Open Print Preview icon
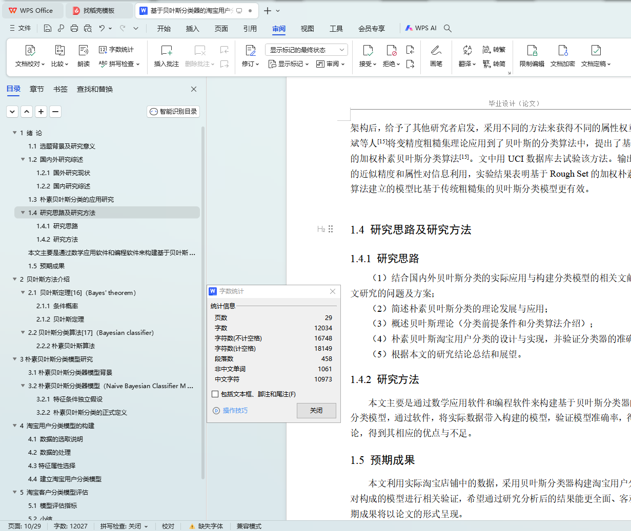631x531 pixels. [88, 28]
